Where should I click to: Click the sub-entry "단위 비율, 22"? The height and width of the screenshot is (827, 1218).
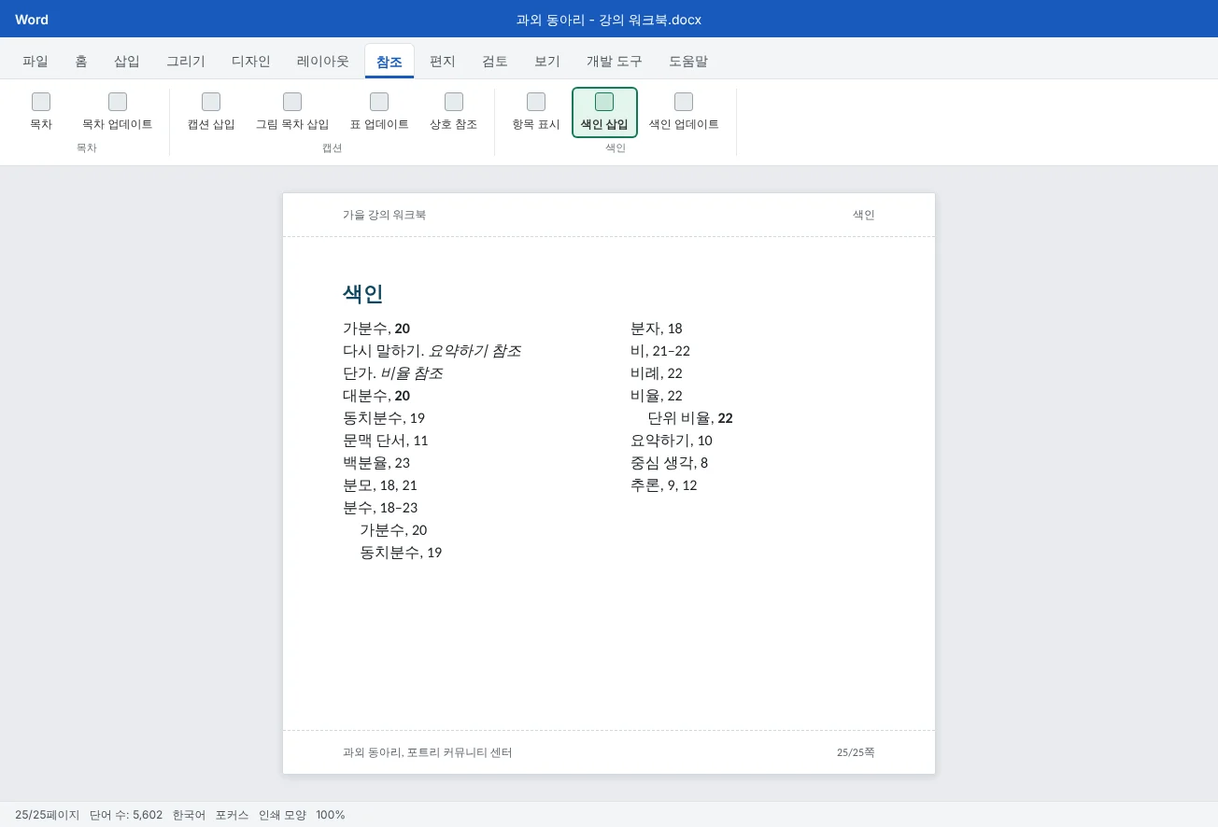(x=690, y=418)
